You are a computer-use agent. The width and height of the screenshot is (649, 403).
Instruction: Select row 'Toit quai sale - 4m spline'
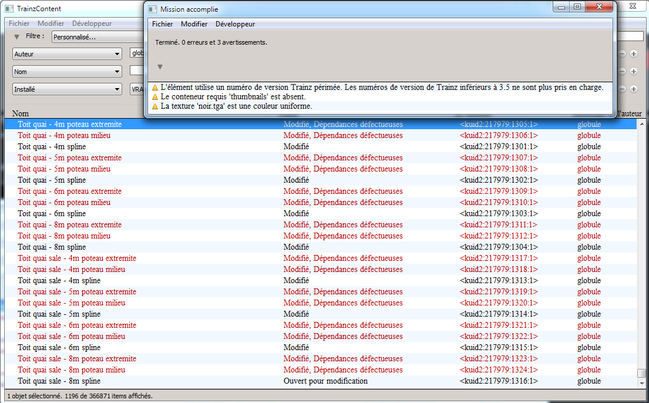pyautogui.click(x=321, y=281)
